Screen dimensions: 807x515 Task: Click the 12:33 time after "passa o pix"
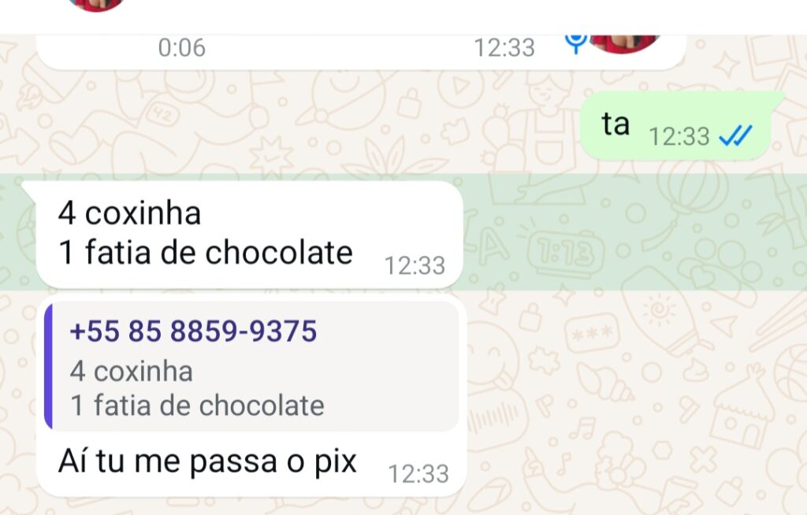point(418,474)
